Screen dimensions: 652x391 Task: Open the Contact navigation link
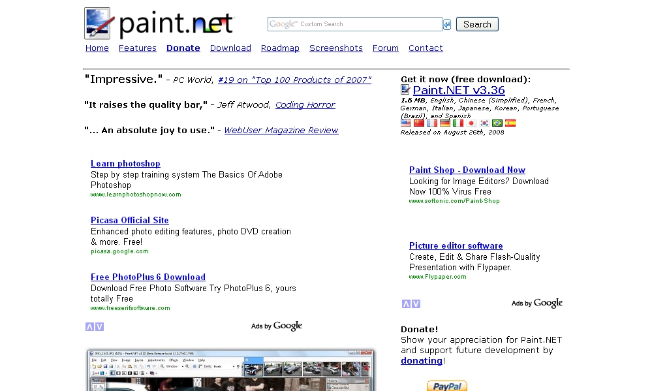[426, 48]
